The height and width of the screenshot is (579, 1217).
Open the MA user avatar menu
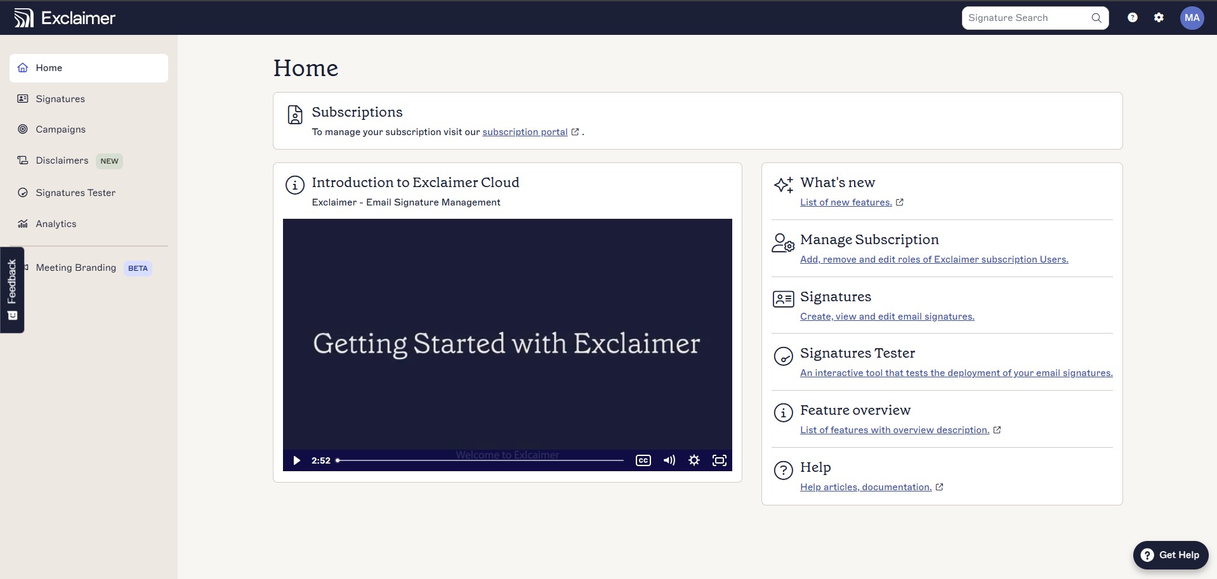[x=1192, y=18]
